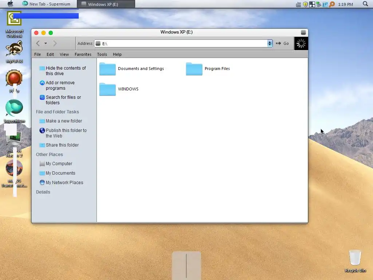This screenshot has height=280, width=373.
Task: Collapse the File and Folder Tasks section
Action: tap(57, 112)
